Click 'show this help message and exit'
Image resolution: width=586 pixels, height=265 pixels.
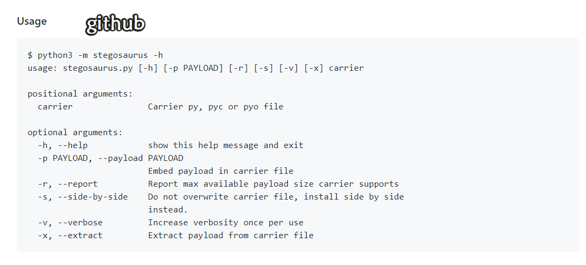(x=226, y=145)
